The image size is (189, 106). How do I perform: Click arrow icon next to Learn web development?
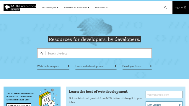coord(115,66)
